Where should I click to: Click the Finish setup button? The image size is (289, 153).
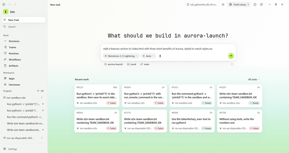click(x=239, y=5)
